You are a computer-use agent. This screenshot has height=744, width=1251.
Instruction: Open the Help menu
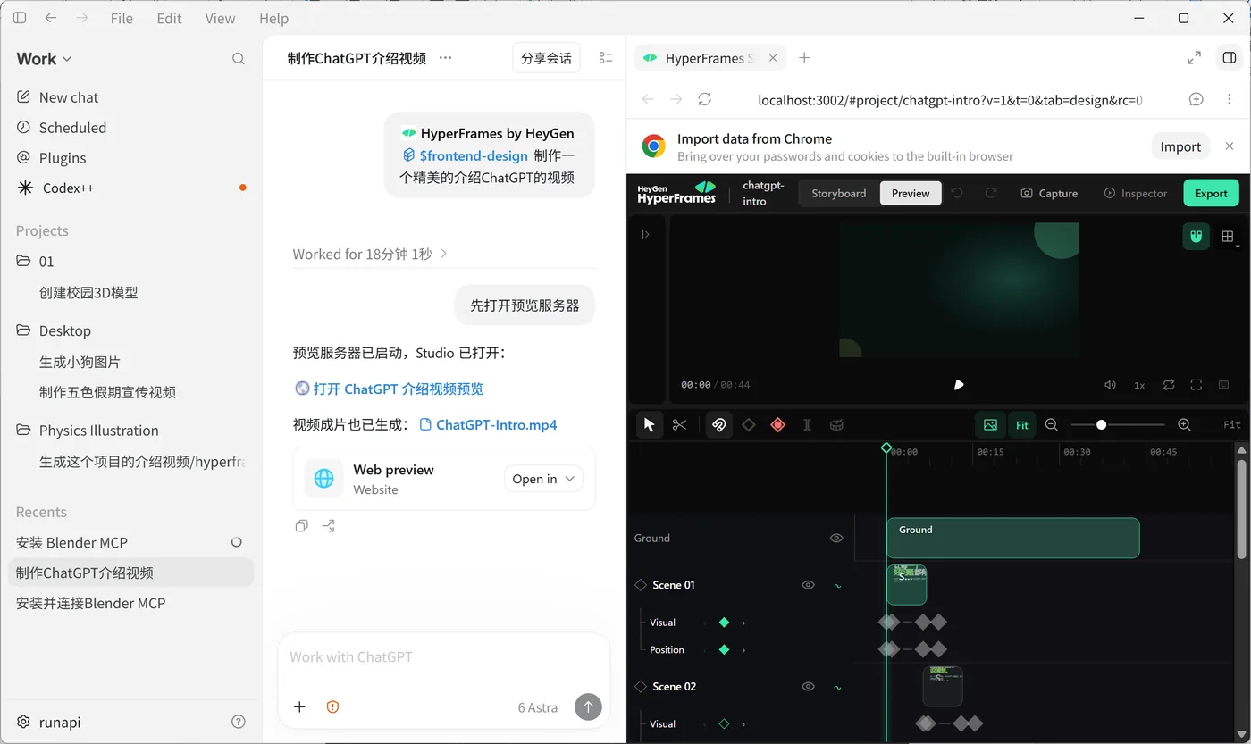coord(273,18)
